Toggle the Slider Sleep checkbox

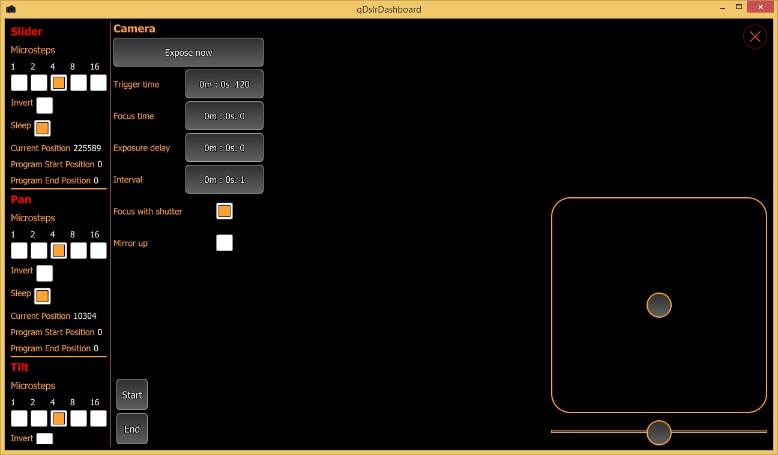point(42,128)
